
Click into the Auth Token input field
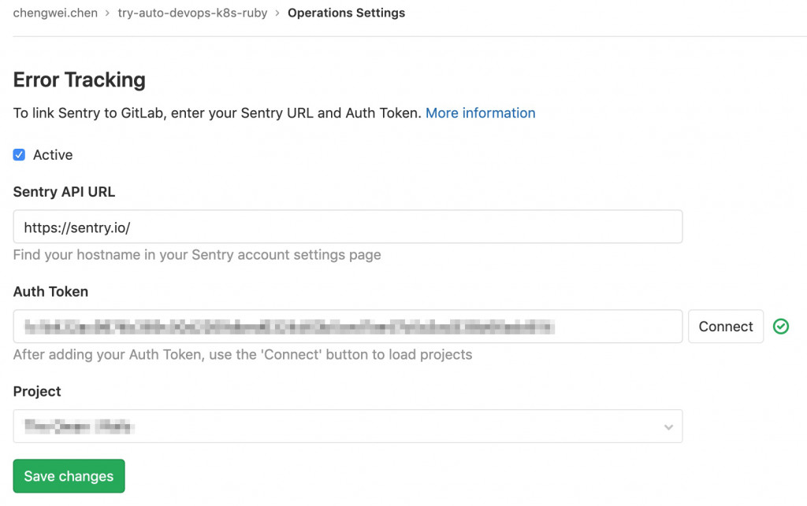pyautogui.click(x=348, y=327)
